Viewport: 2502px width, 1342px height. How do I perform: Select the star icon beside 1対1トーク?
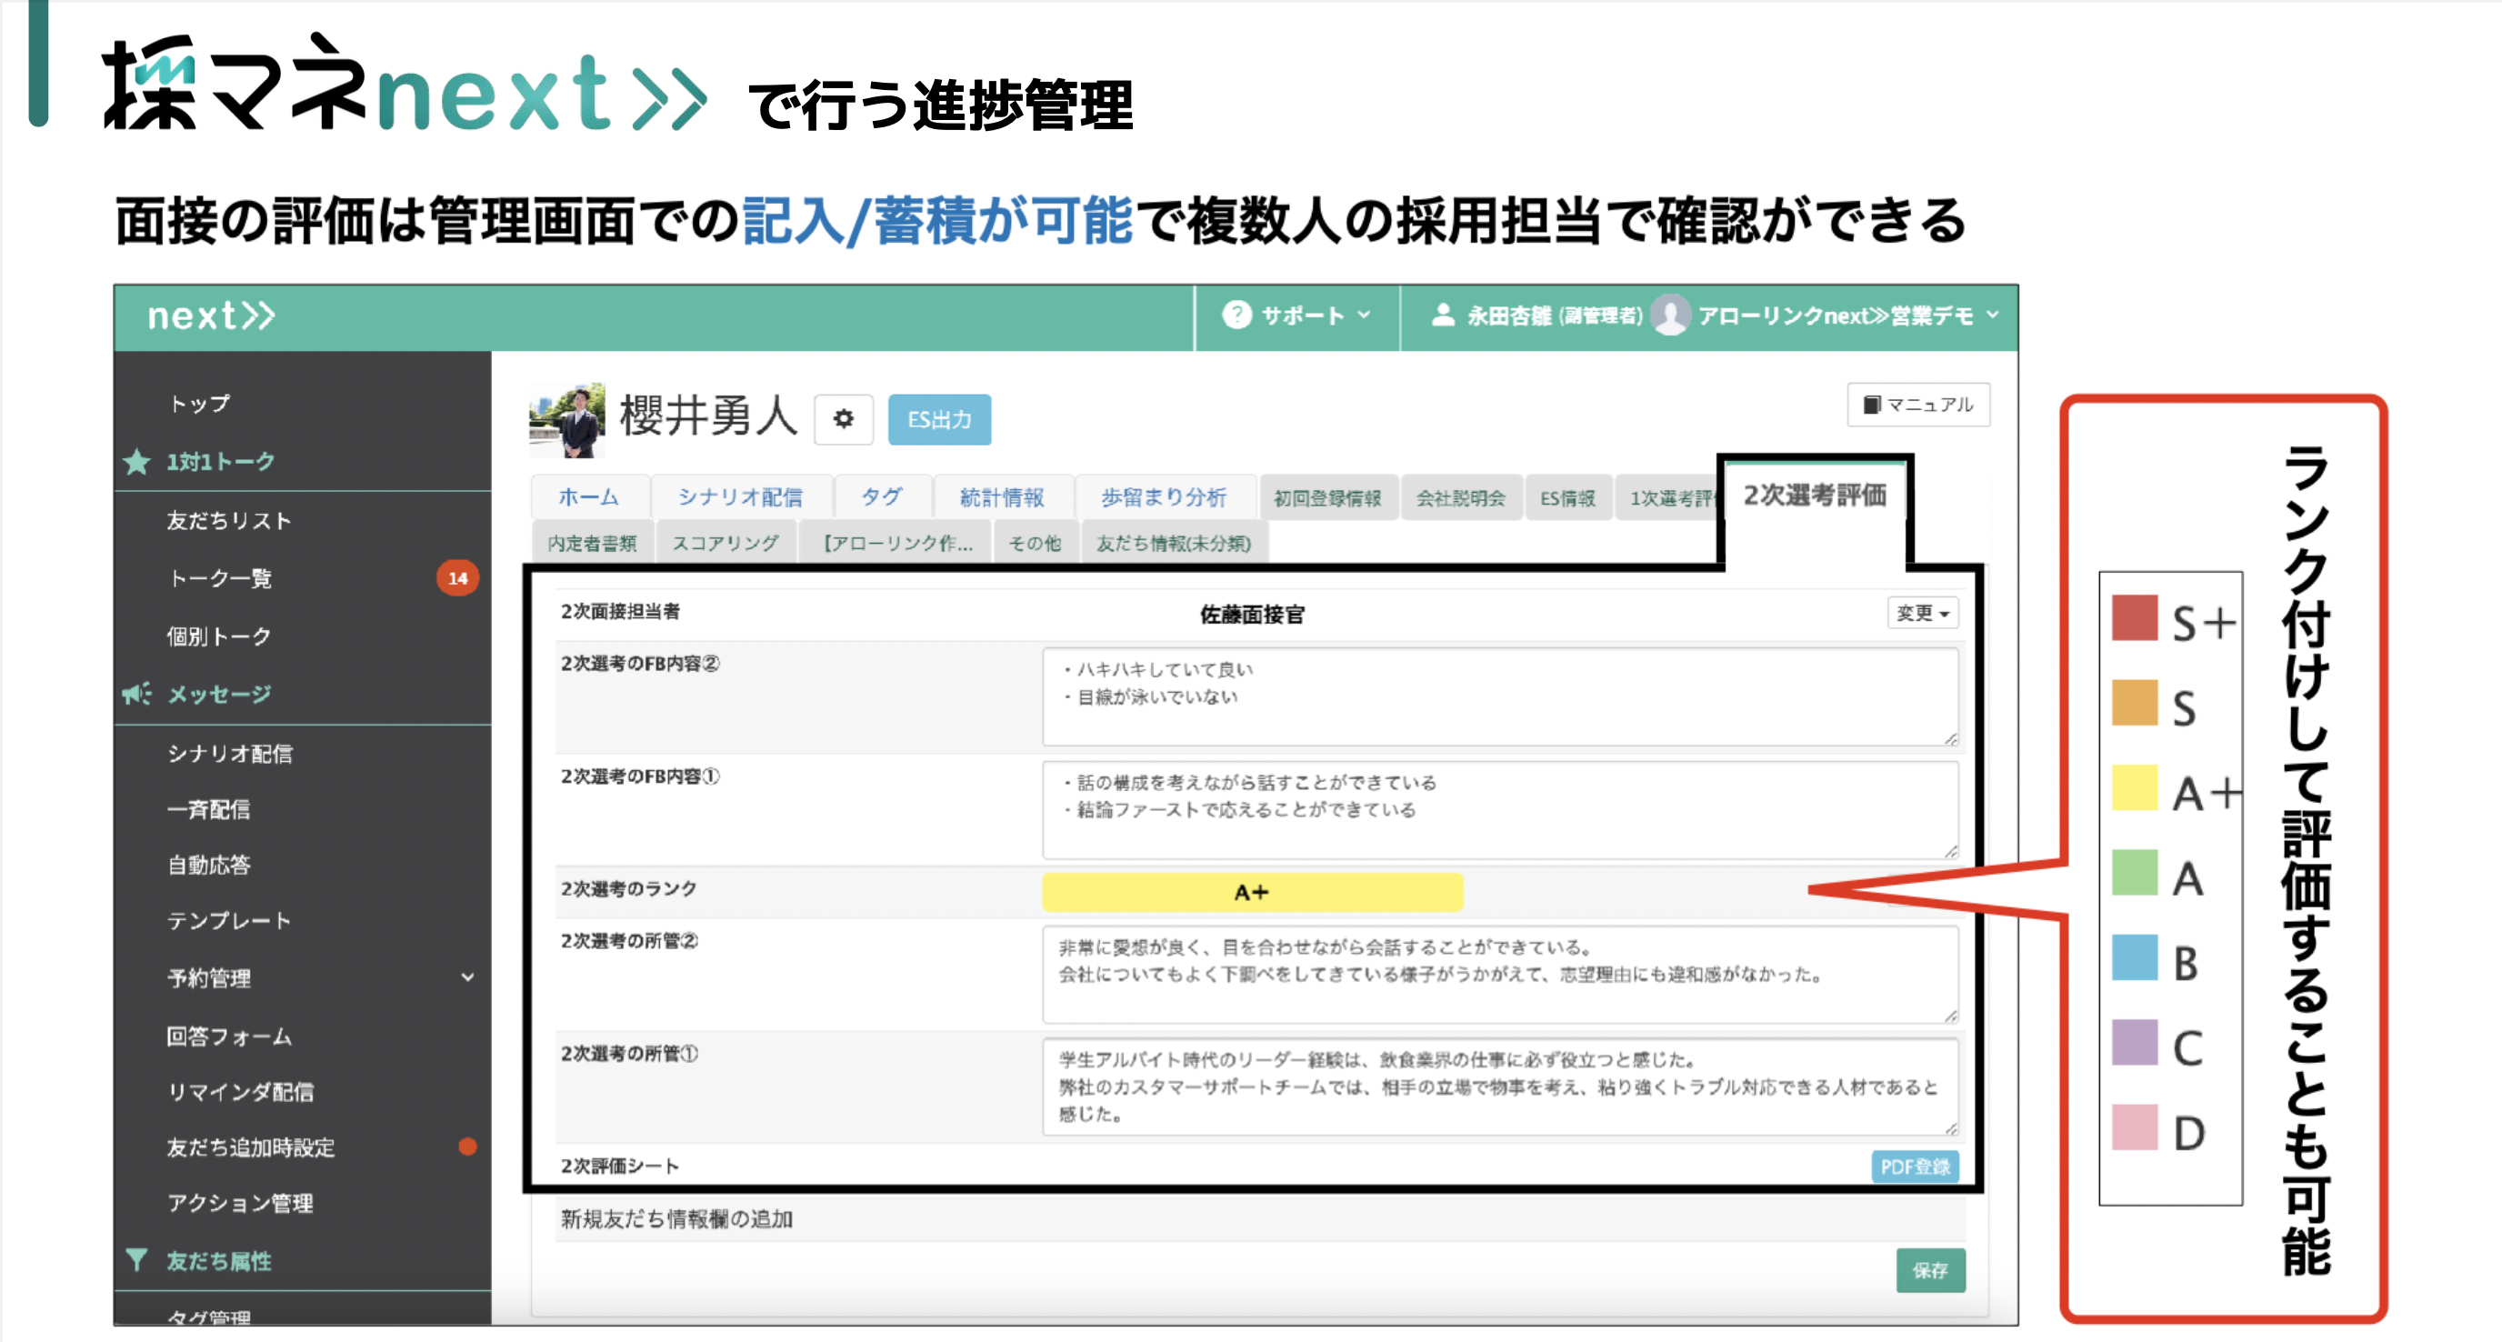138,461
